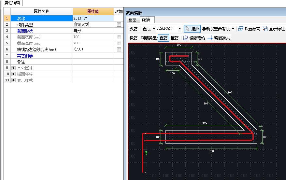Screen dimensions: 286x180
Task: Click the 其它钢筋 property row label
Action: pyautogui.click(x=25, y=56)
